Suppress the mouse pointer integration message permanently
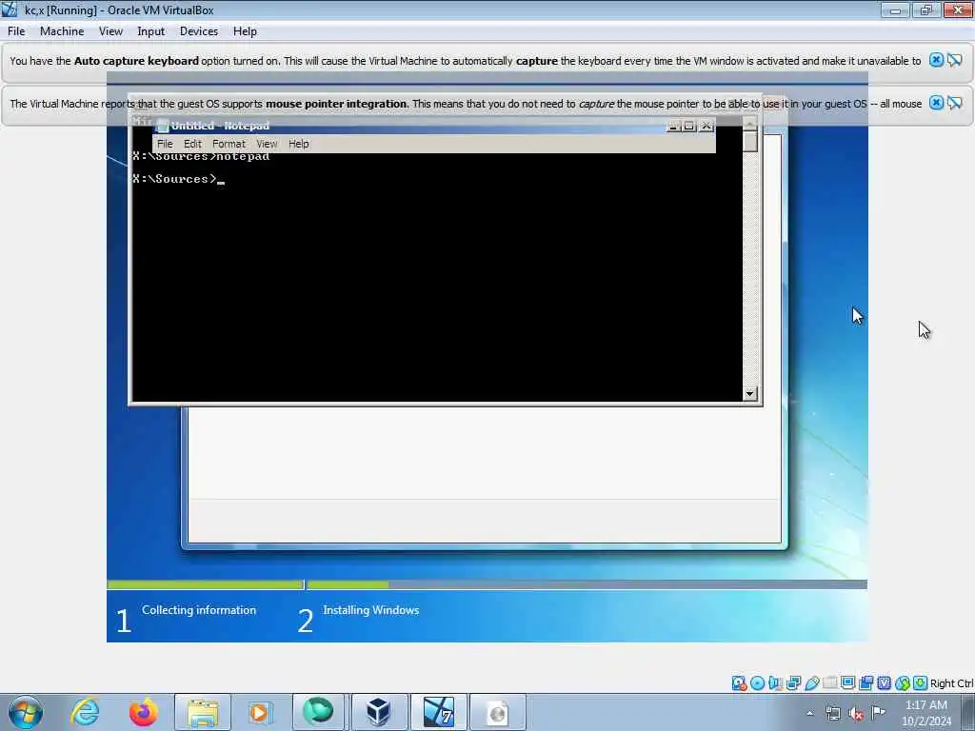Screen dimensions: 975x731 point(955,103)
